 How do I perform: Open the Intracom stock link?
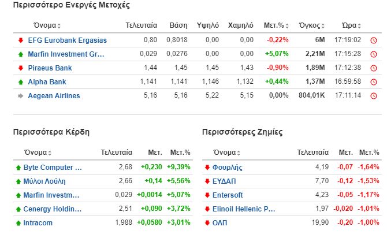coord(38,223)
